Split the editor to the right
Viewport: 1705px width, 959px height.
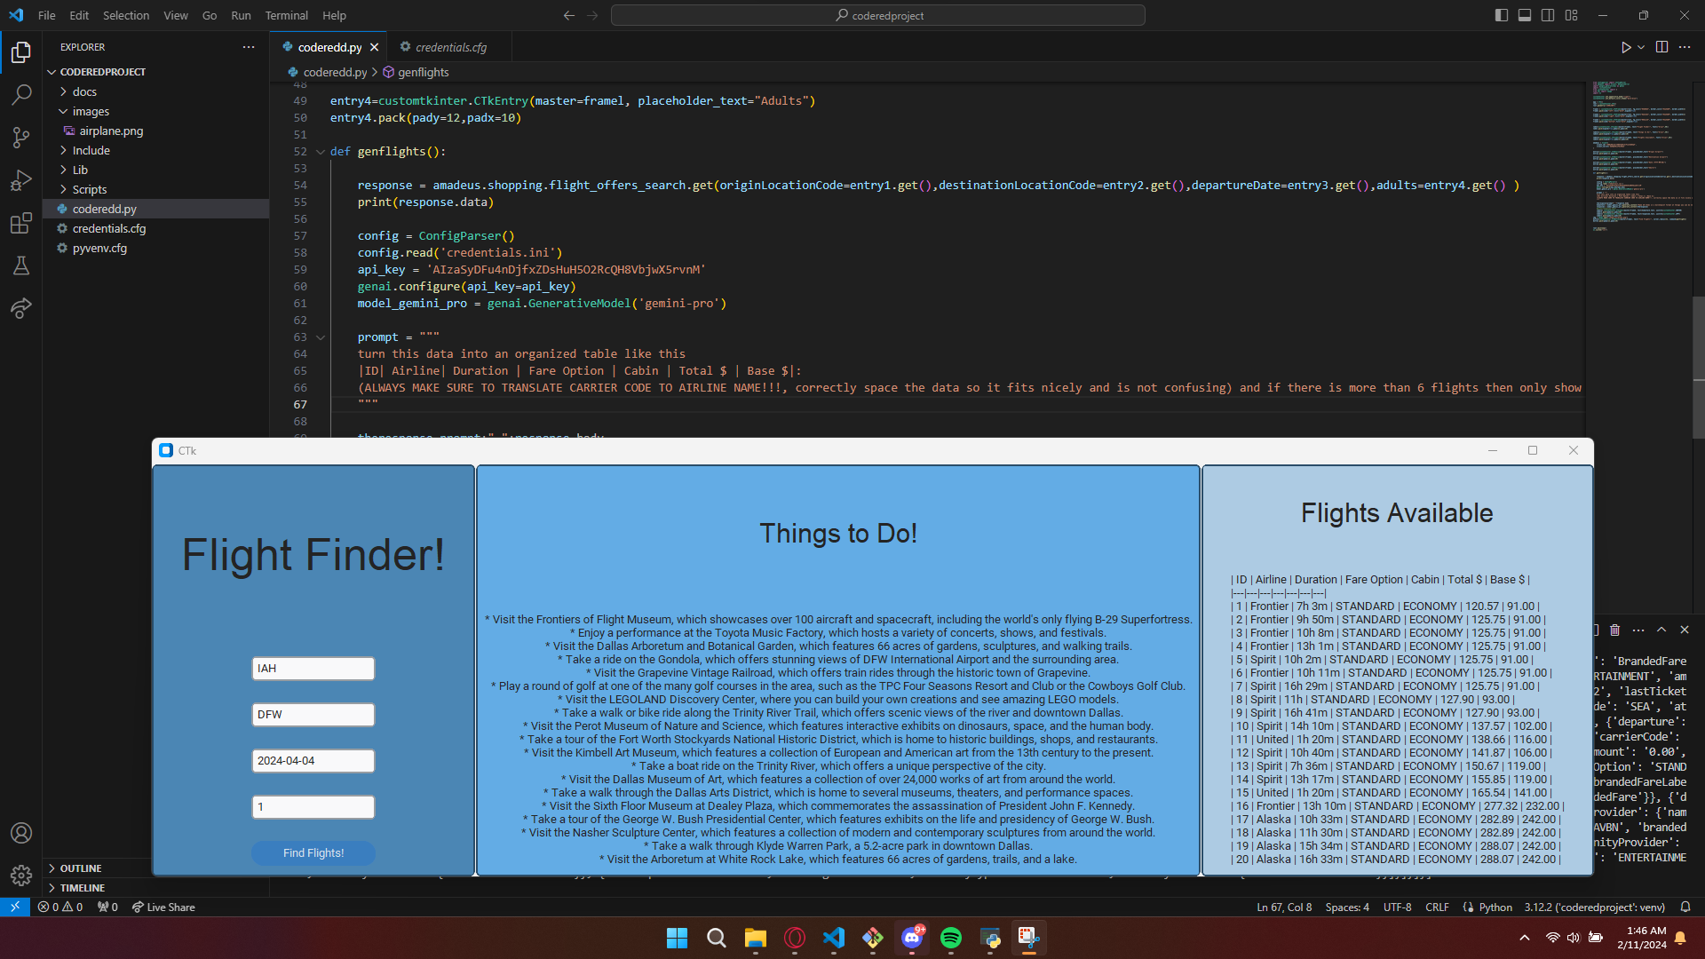pyautogui.click(x=1661, y=47)
